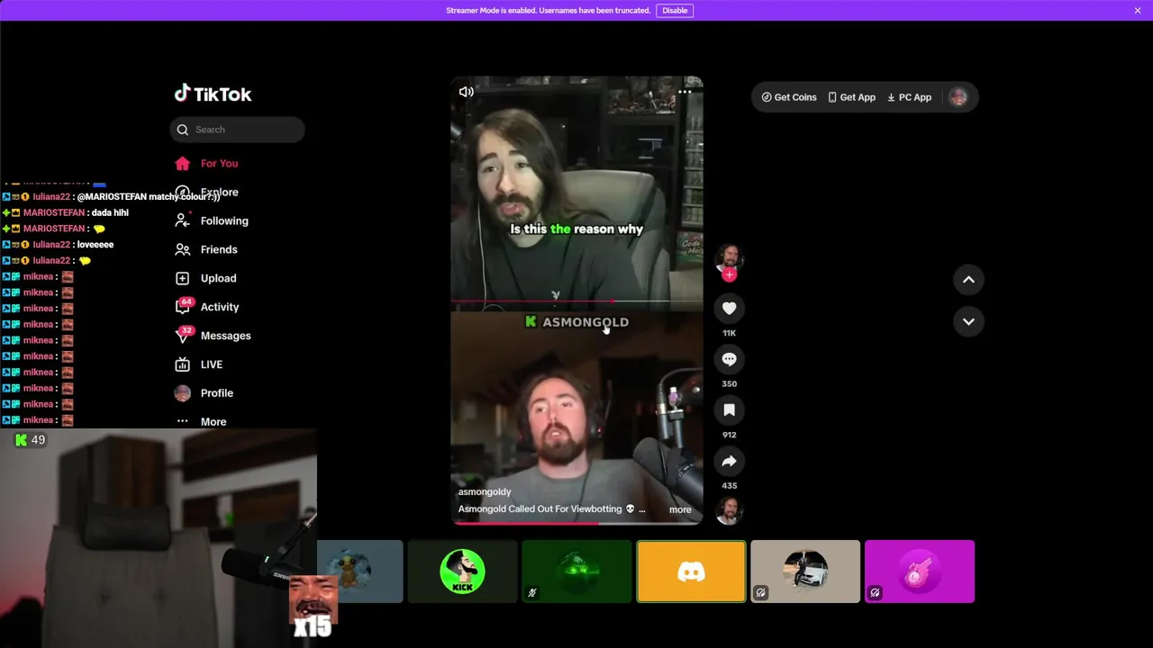Viewport: 1153px width, 648px height.
Task: Click the video to pause playback
Action: coord(576,301)
